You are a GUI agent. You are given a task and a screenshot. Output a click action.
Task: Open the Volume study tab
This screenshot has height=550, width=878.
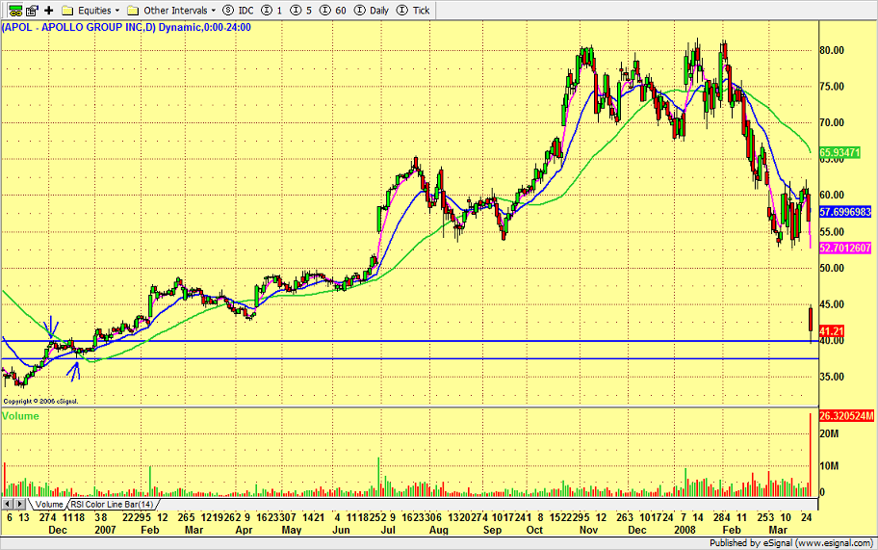48,504
